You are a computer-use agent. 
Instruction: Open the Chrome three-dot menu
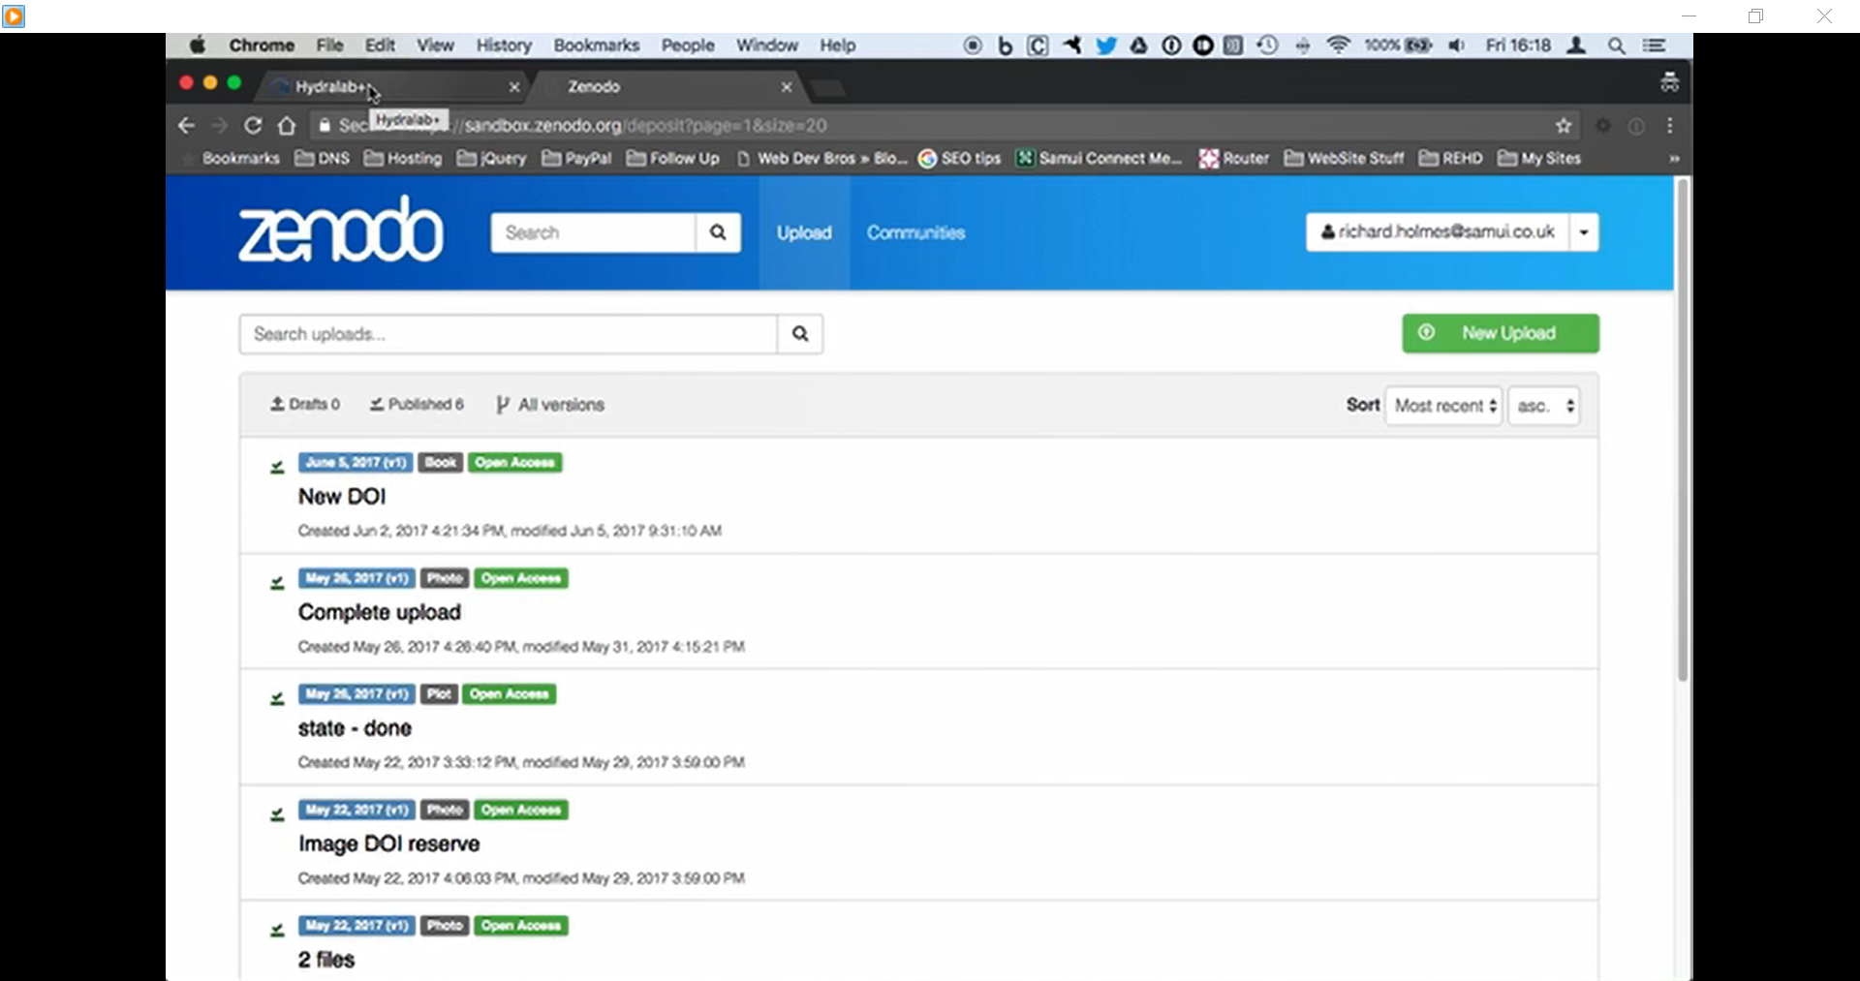tap(1670, 125)
